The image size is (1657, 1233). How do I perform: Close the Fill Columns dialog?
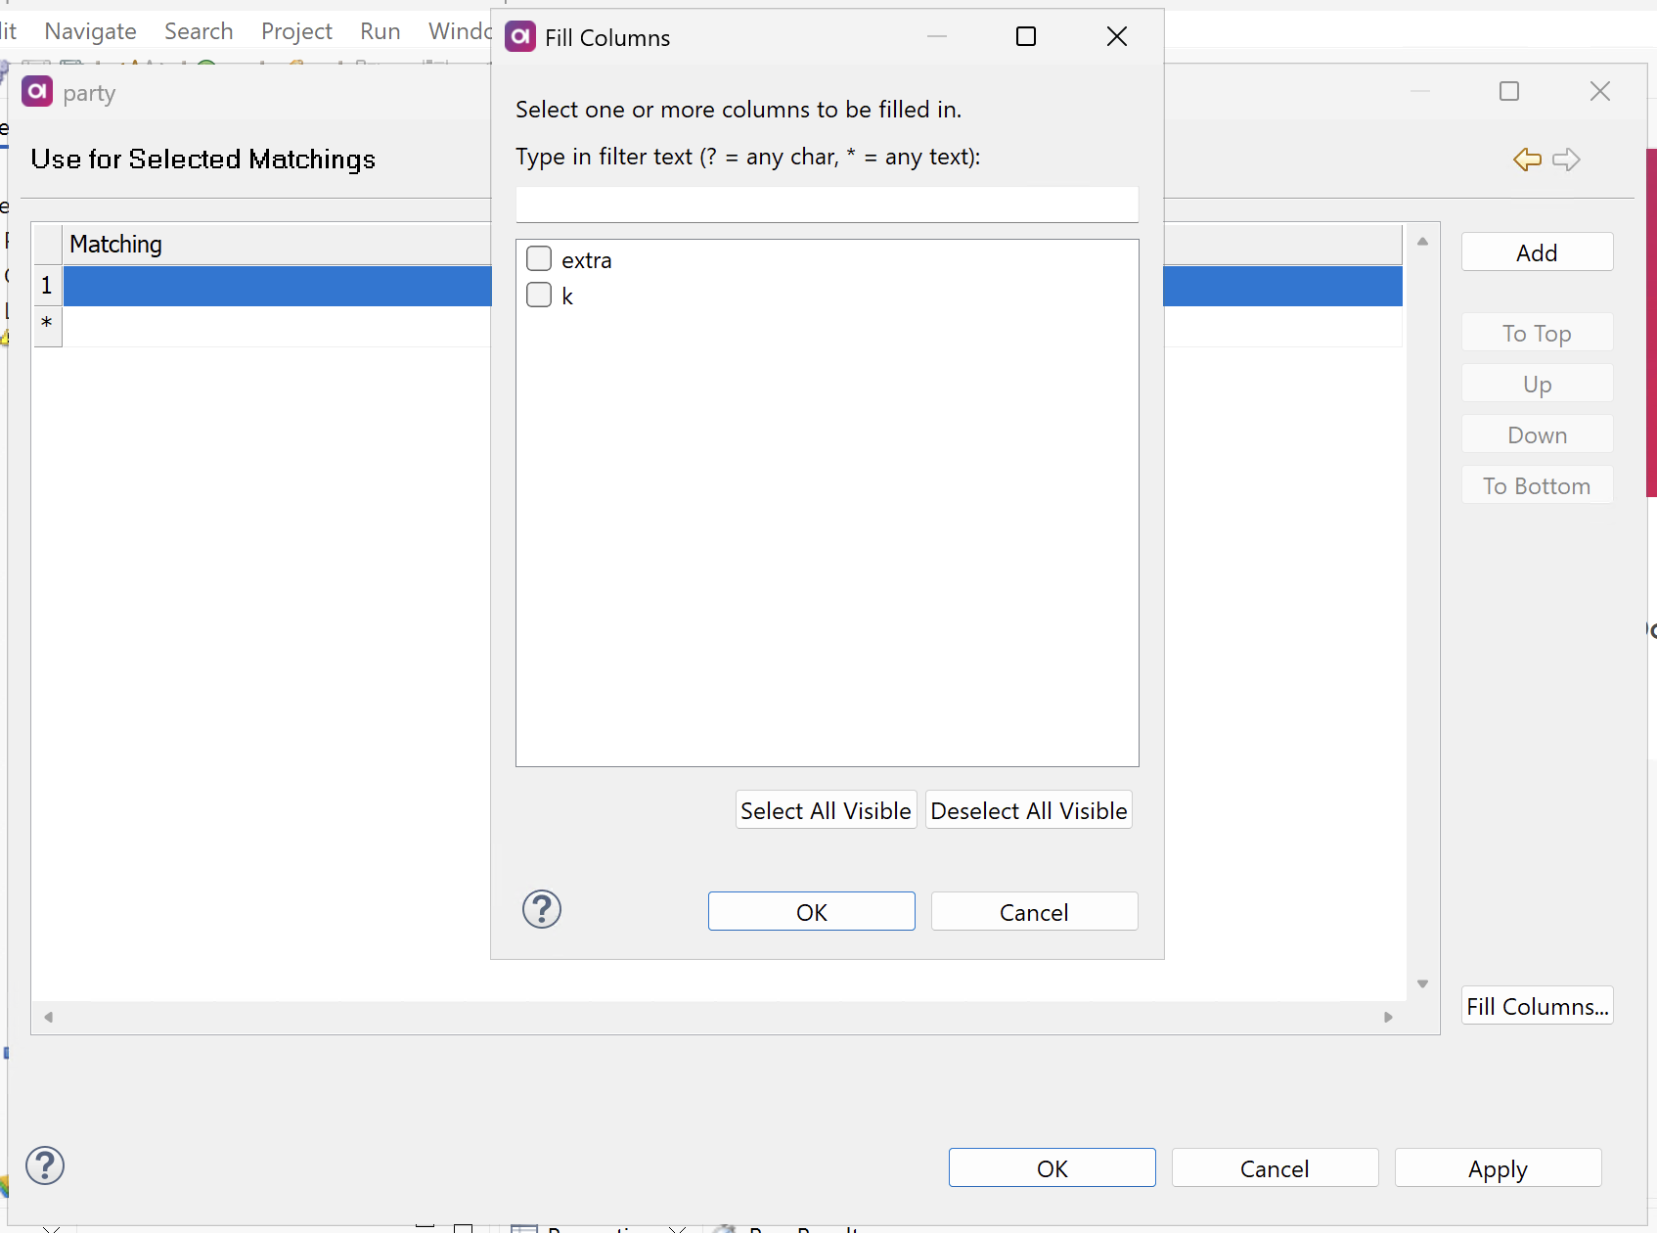pos(1117,36)
